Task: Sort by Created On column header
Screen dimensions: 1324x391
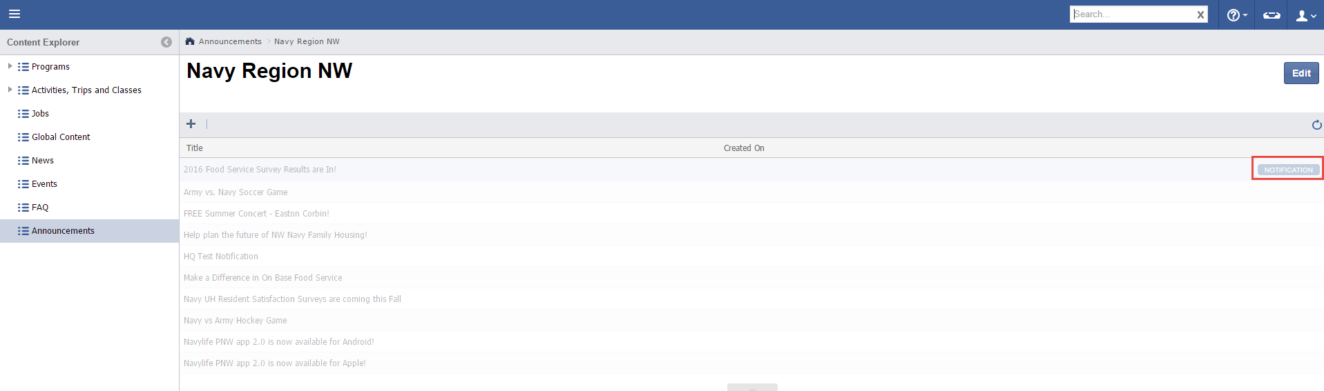Action: click(744, 148)
